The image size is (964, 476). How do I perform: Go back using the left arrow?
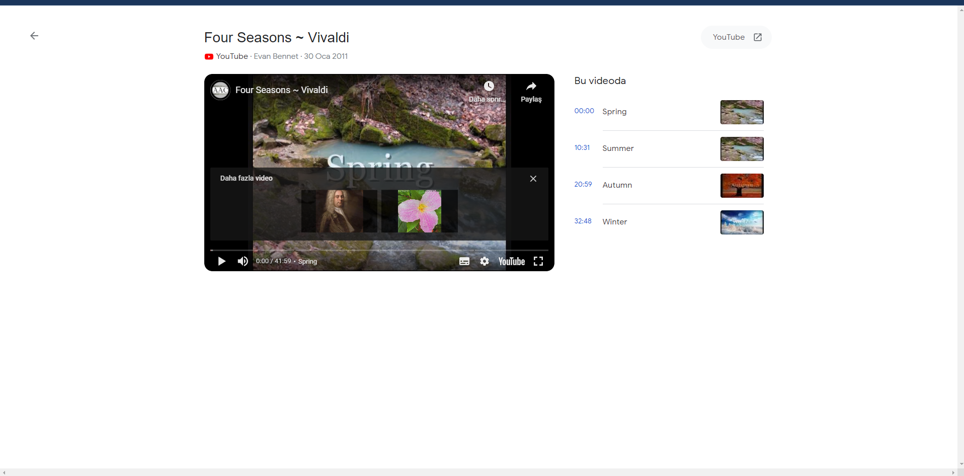point(34,36)
